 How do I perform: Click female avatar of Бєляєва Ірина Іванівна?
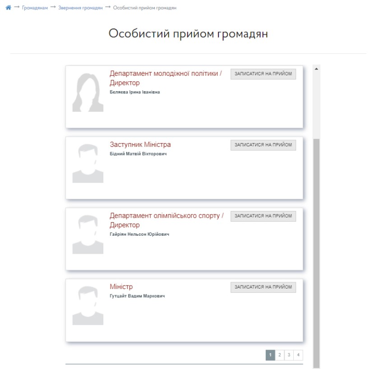[x=88, y=93]
